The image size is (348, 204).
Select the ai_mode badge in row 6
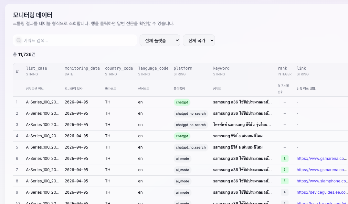(x=182, y=158)
